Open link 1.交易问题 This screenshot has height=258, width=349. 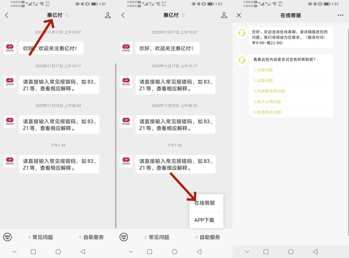pos(263,70)
